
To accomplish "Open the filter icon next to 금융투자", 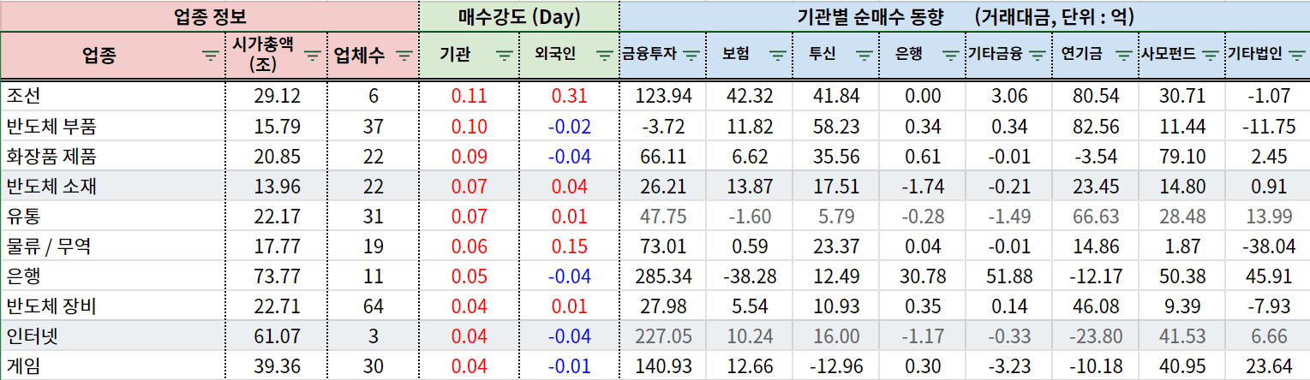I will 691,56.
